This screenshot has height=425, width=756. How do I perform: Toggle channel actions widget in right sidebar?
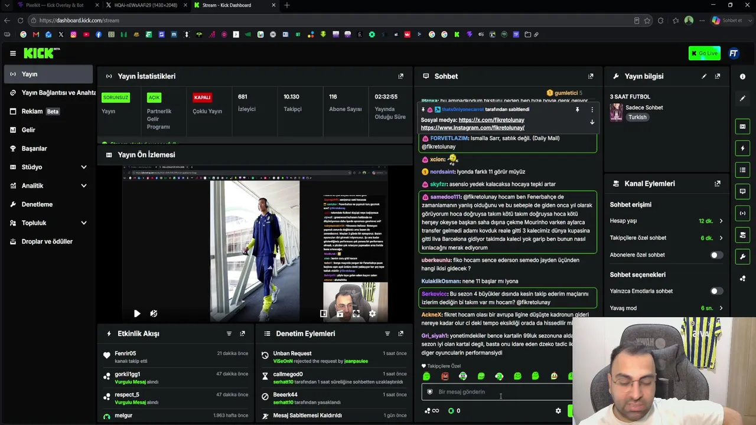742,235
